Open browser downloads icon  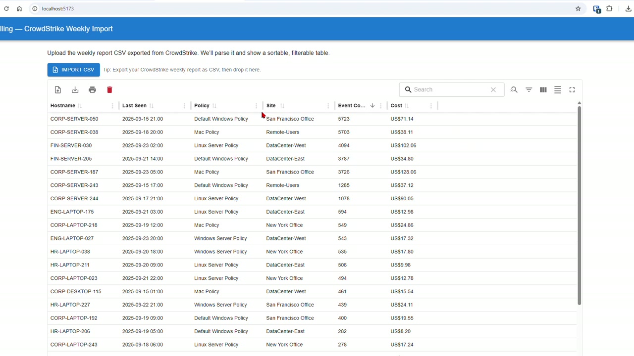[x=629, y=8]
